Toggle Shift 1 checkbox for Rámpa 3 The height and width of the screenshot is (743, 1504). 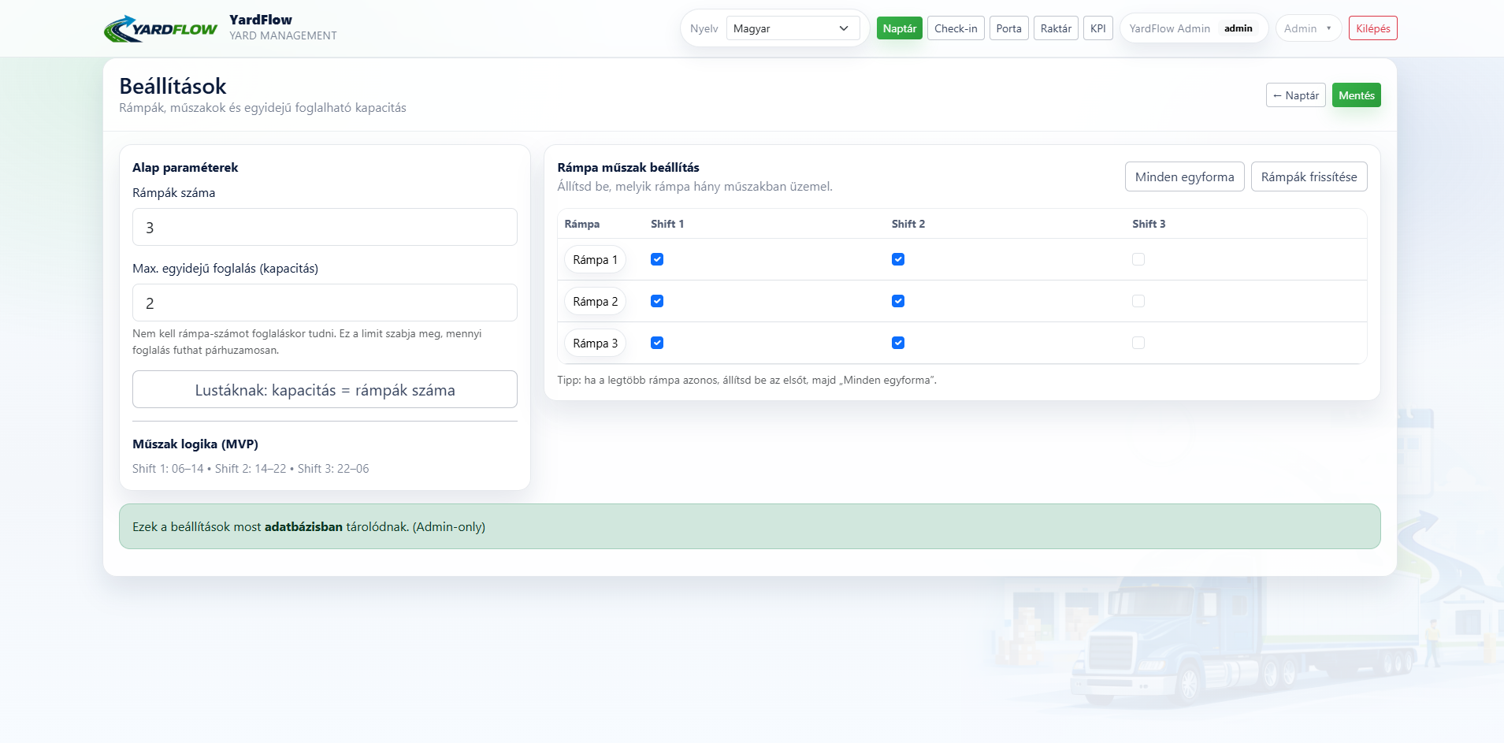(x=657, y=343)
